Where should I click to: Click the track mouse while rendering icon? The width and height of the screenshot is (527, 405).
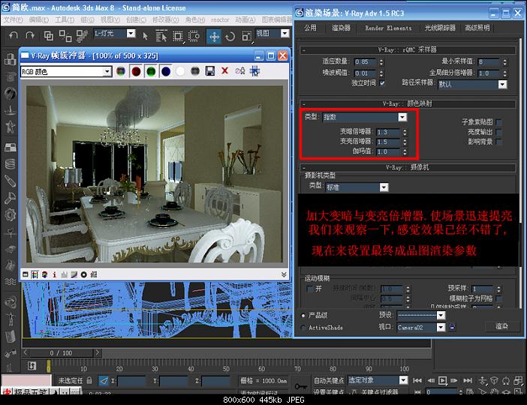click(254, 71)
